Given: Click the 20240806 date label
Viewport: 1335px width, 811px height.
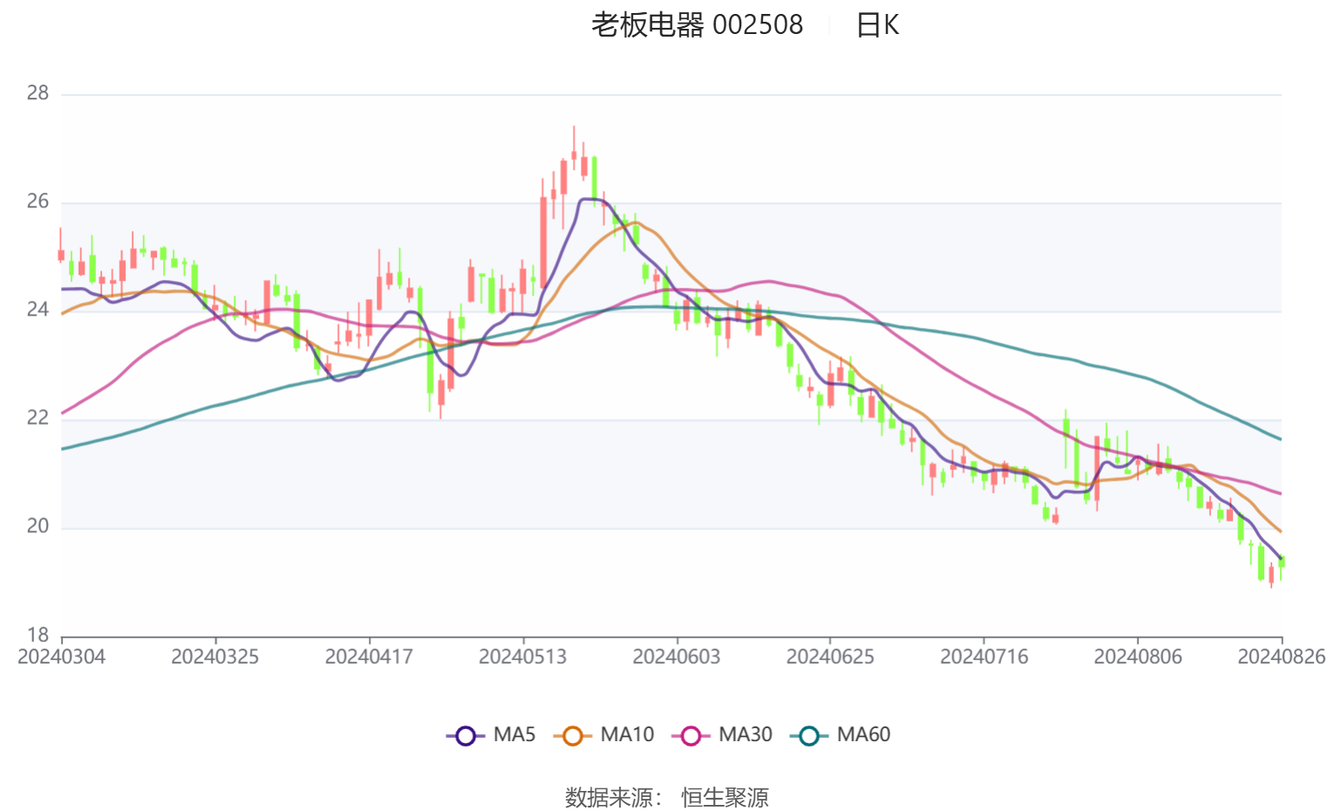Looking at the screenshot, I should click(x=1138, y=657).
